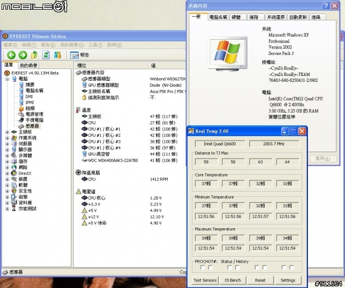Image resolution: width=345 pixels, height=288 pixels.
Task: Click the 資料庫 database icon in the tree
Action: (14, 202)
